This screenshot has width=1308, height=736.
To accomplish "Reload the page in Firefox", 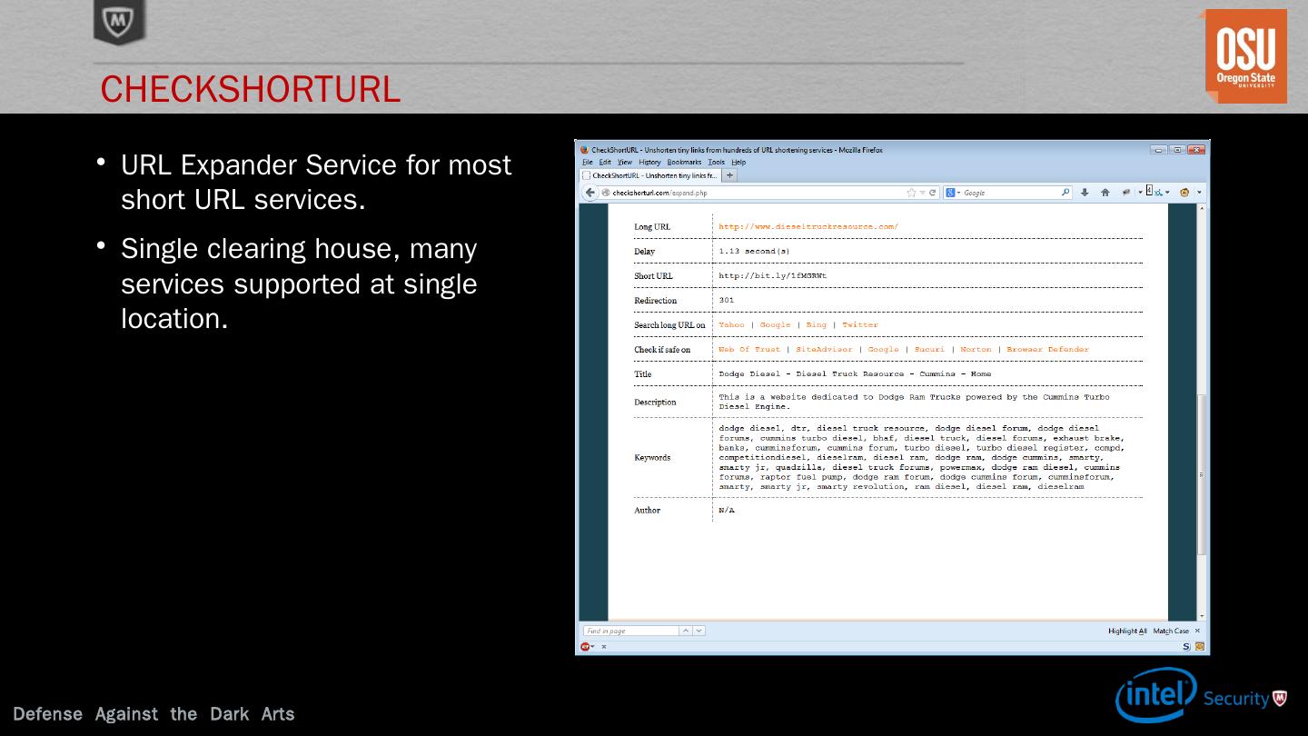I will point(933,193).
